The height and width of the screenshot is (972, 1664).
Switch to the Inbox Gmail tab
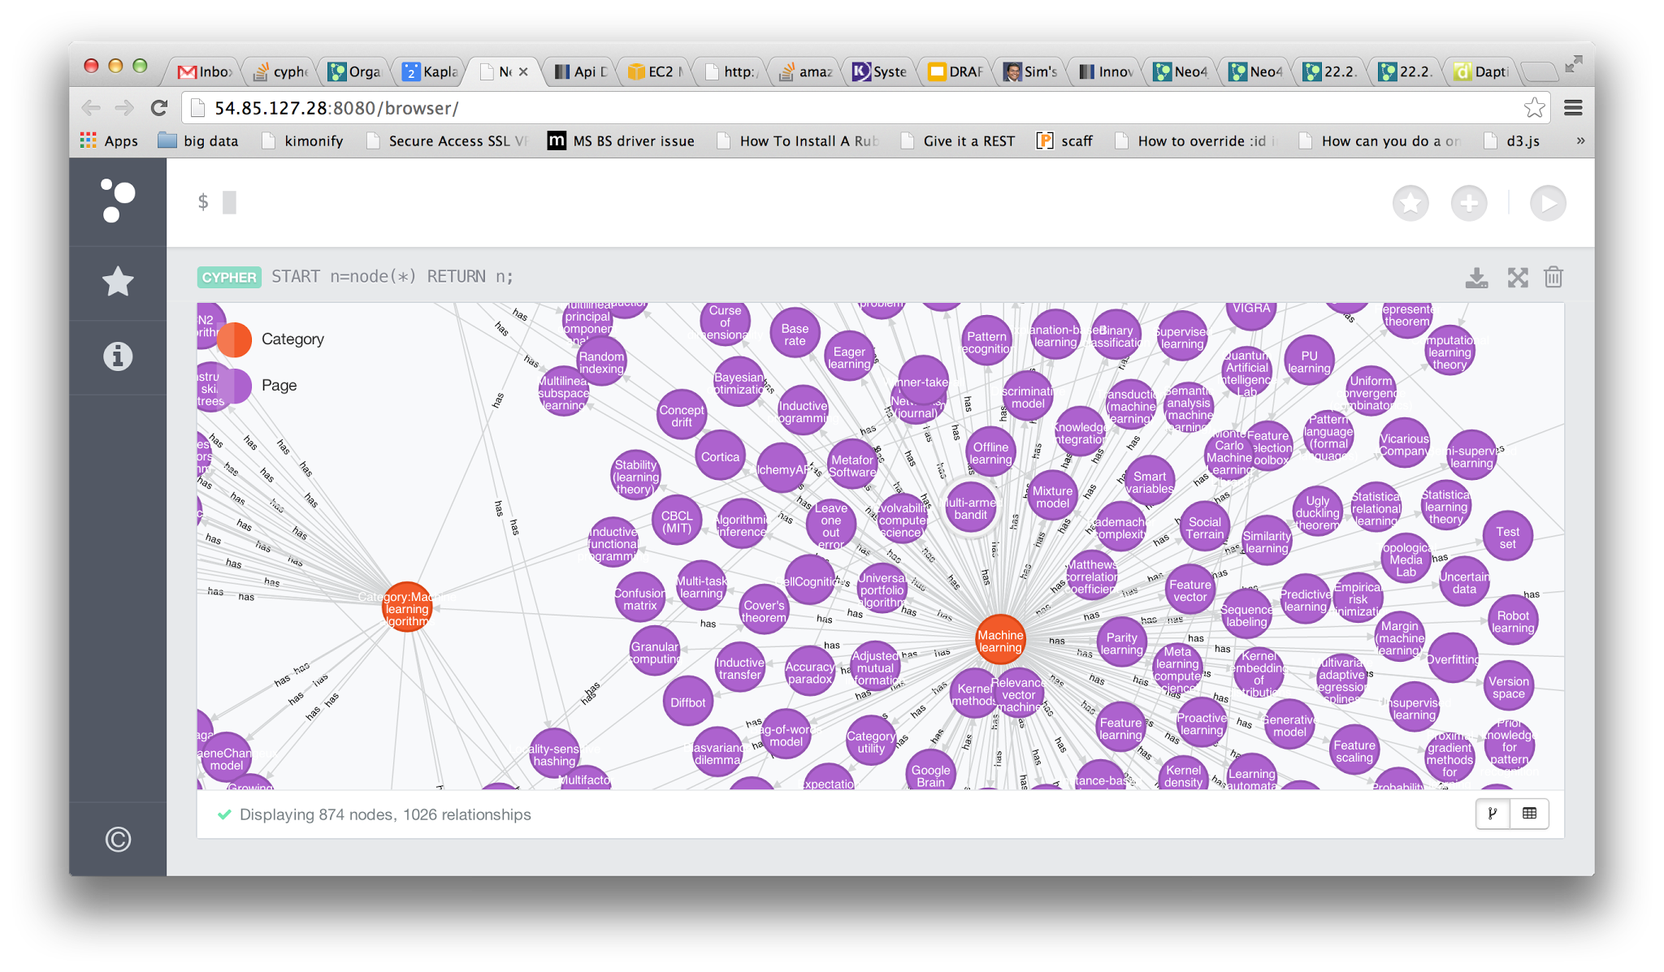(205, 71)
